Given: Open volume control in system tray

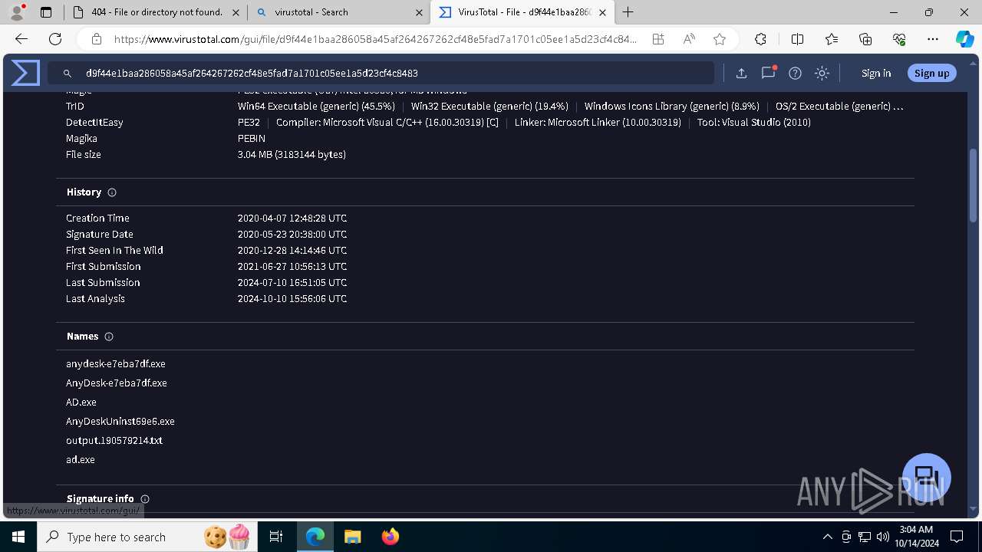Looking at the screenshot, I should point(882,537).
